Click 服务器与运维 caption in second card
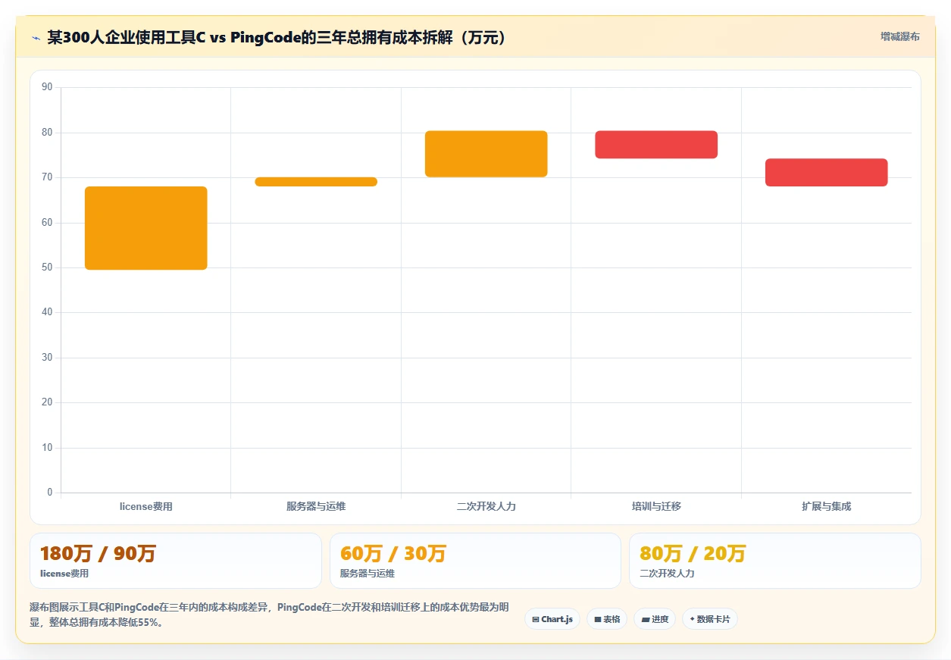The width and height of the screenshot is (951, 660). (368, 574)
